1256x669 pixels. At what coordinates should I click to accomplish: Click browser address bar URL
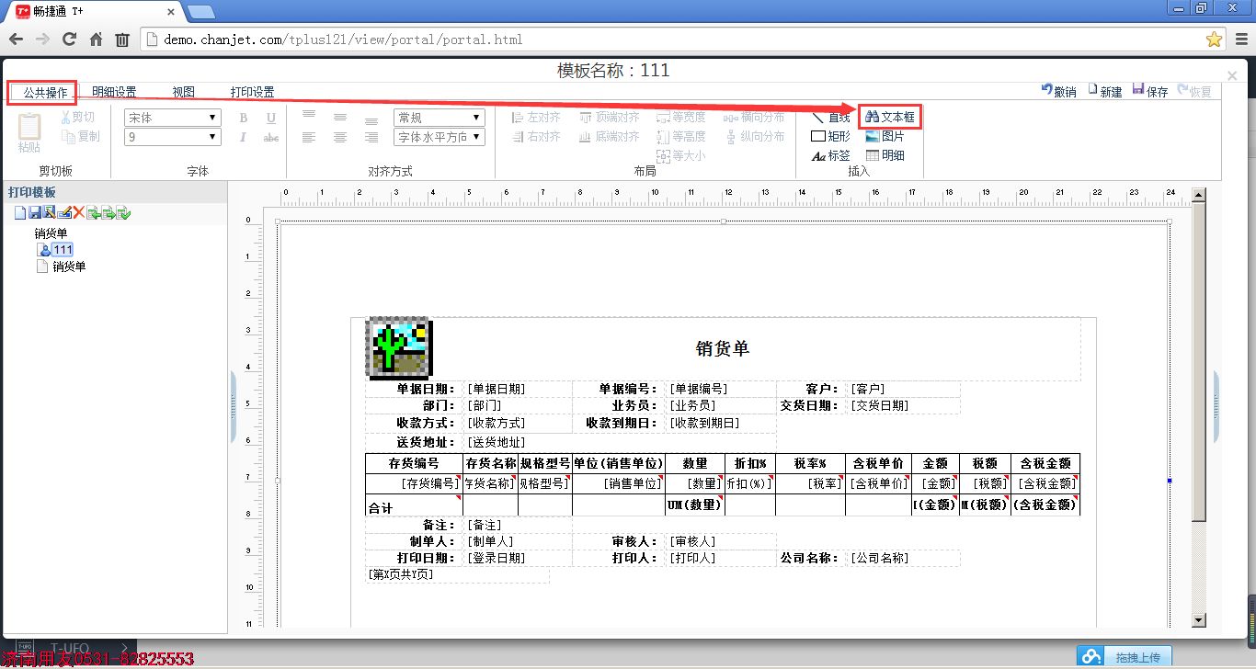pos(343,40)
